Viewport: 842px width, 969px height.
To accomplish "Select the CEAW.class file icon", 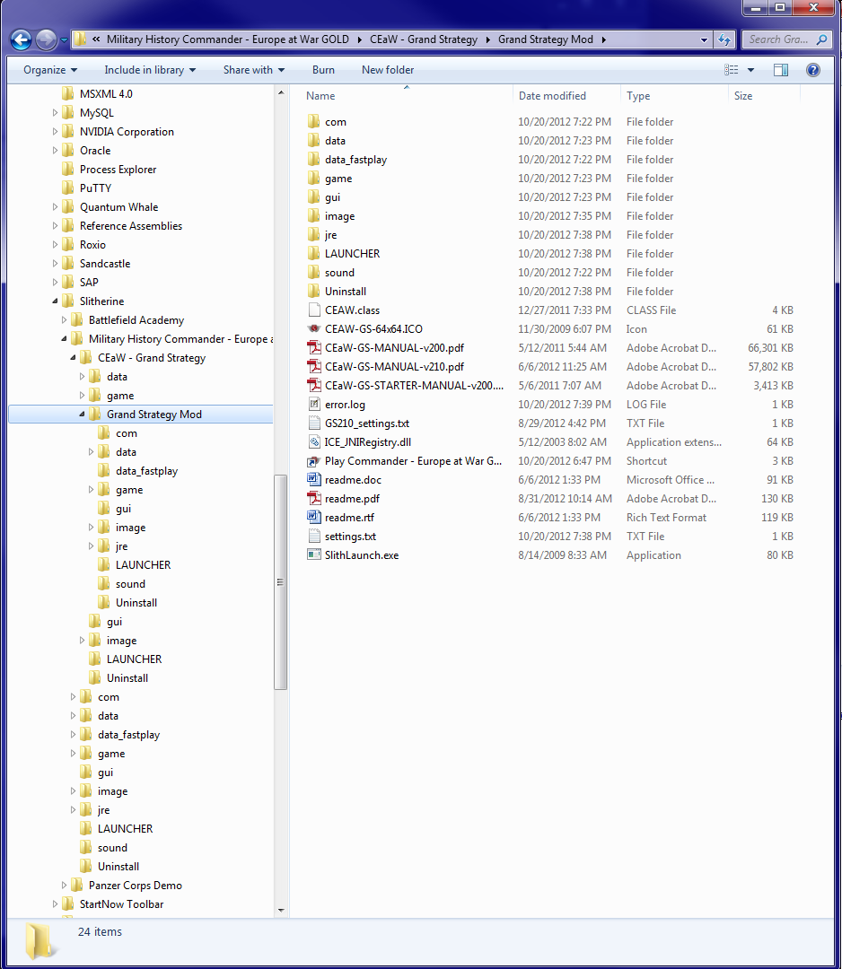I will (314, 310).
